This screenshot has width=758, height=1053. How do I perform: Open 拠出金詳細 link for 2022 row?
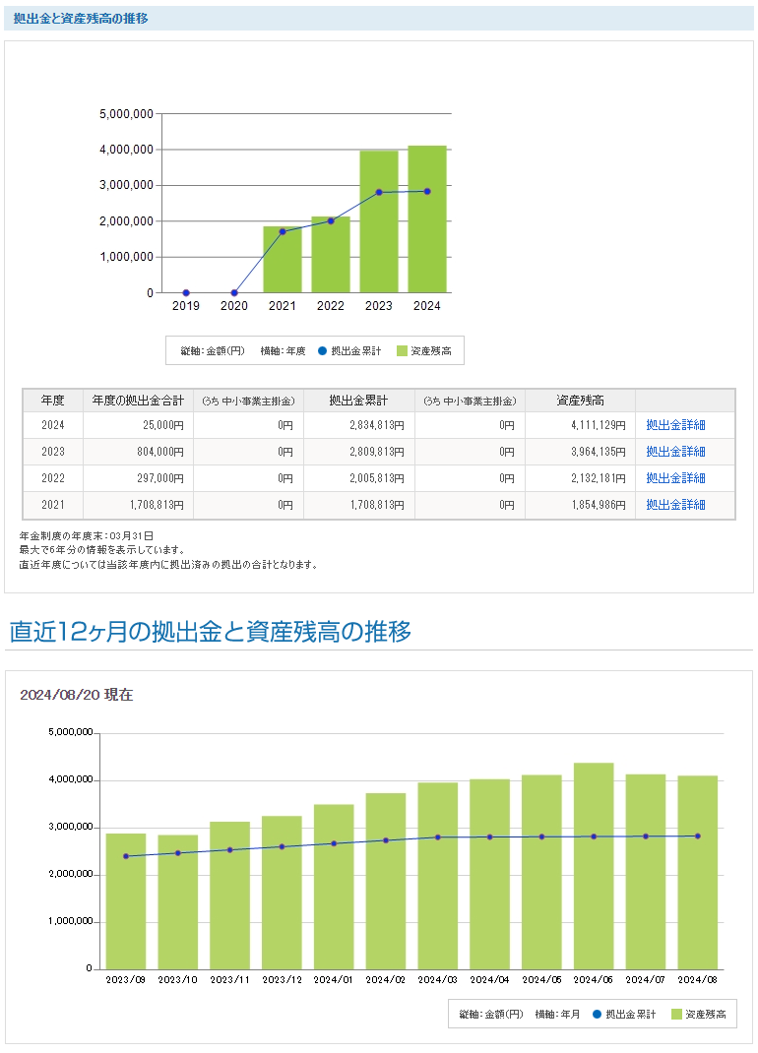point(675,478)
